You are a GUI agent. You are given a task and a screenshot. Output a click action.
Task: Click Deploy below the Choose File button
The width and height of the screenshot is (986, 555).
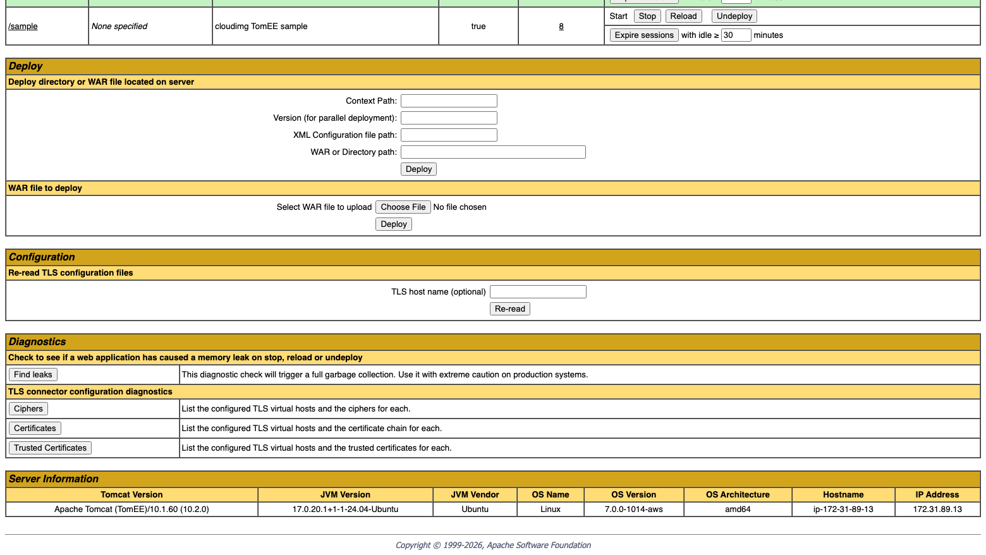tap(394, 224)
